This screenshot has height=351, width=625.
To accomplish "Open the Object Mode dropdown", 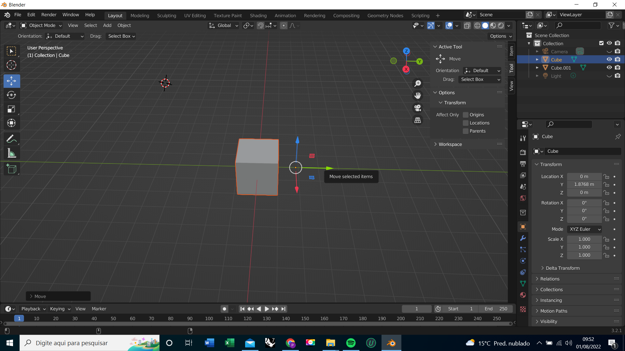I will [x=41, y=25].
